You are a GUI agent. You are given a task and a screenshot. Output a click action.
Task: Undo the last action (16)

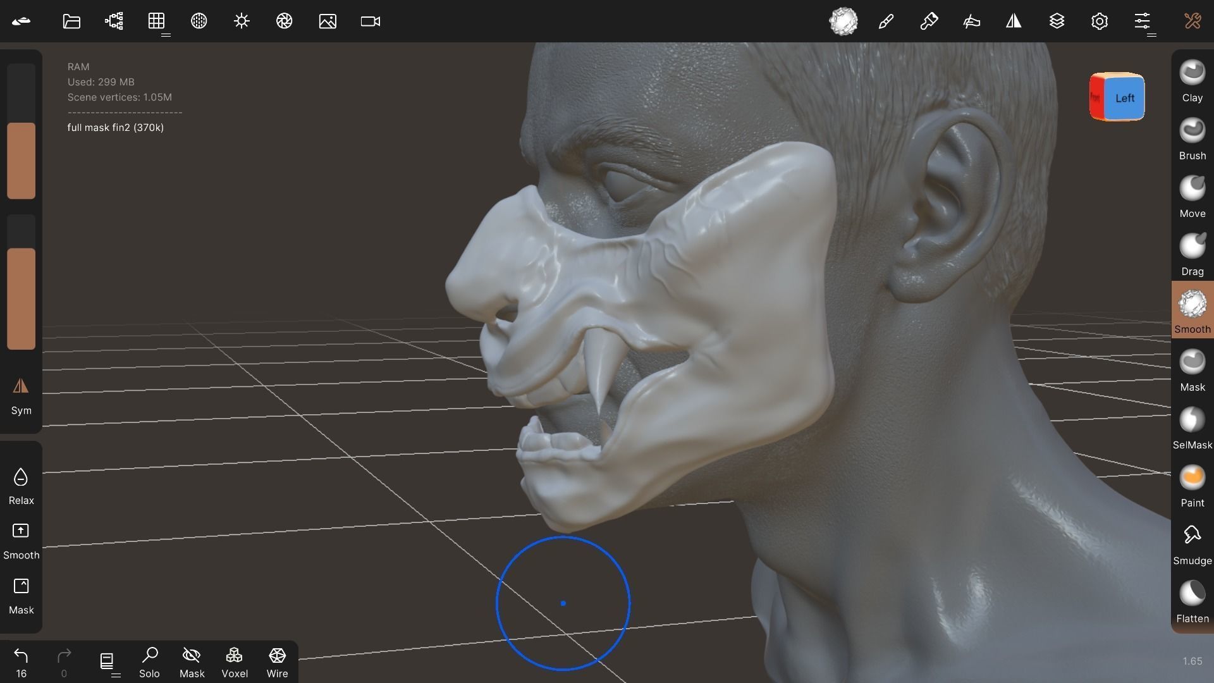[21, 662]
